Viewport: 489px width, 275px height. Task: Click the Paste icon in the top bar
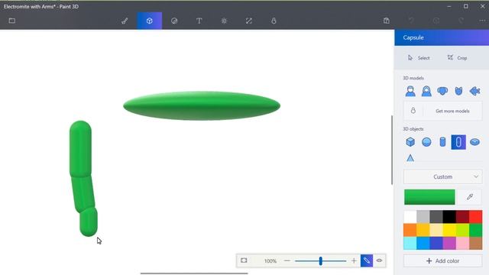[x=387, y=21]
